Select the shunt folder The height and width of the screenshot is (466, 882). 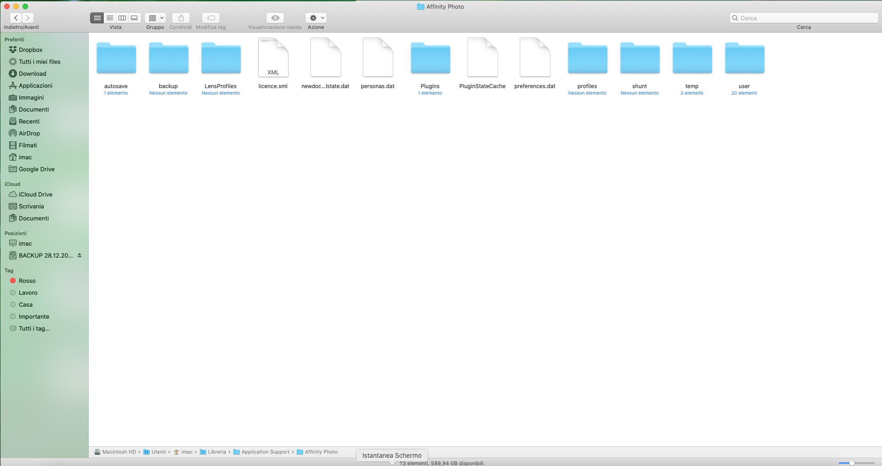tap(640, 58)
